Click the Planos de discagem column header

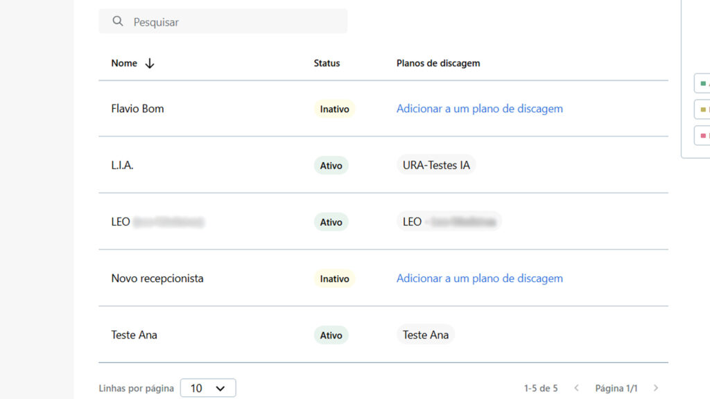(x=438, y=63)
